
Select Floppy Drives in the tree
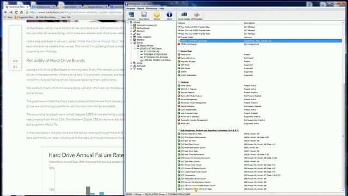point(146,46)
